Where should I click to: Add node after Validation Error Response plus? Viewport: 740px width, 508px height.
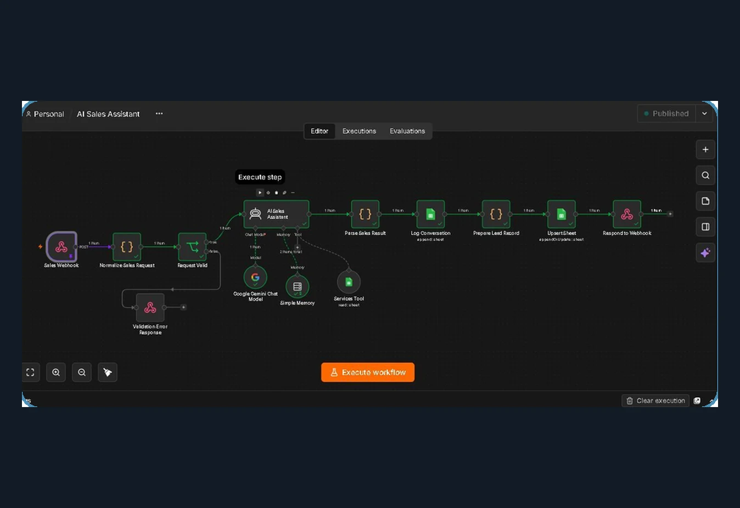[183, 307]
